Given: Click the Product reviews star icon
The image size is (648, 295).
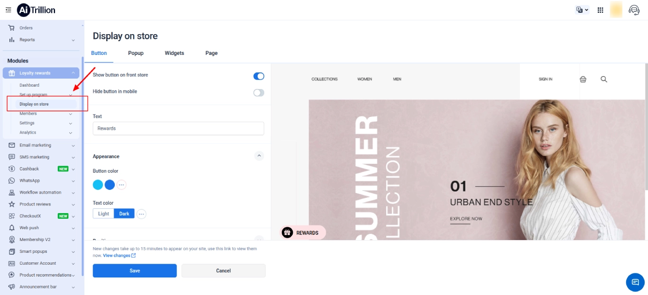Looking at the screenshot, I should click(x=11, y=205).
